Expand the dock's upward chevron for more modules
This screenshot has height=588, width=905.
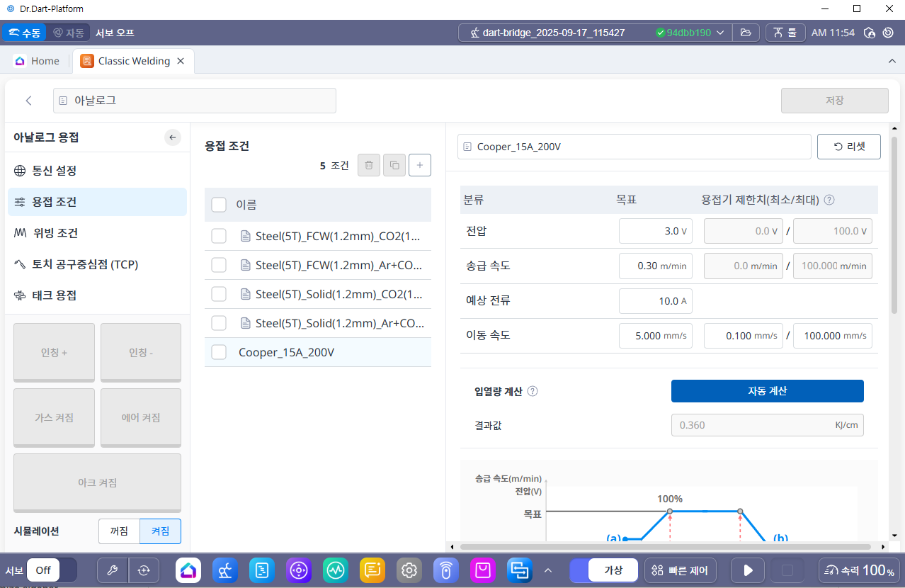pyautogui.click(x=547, y=570)
